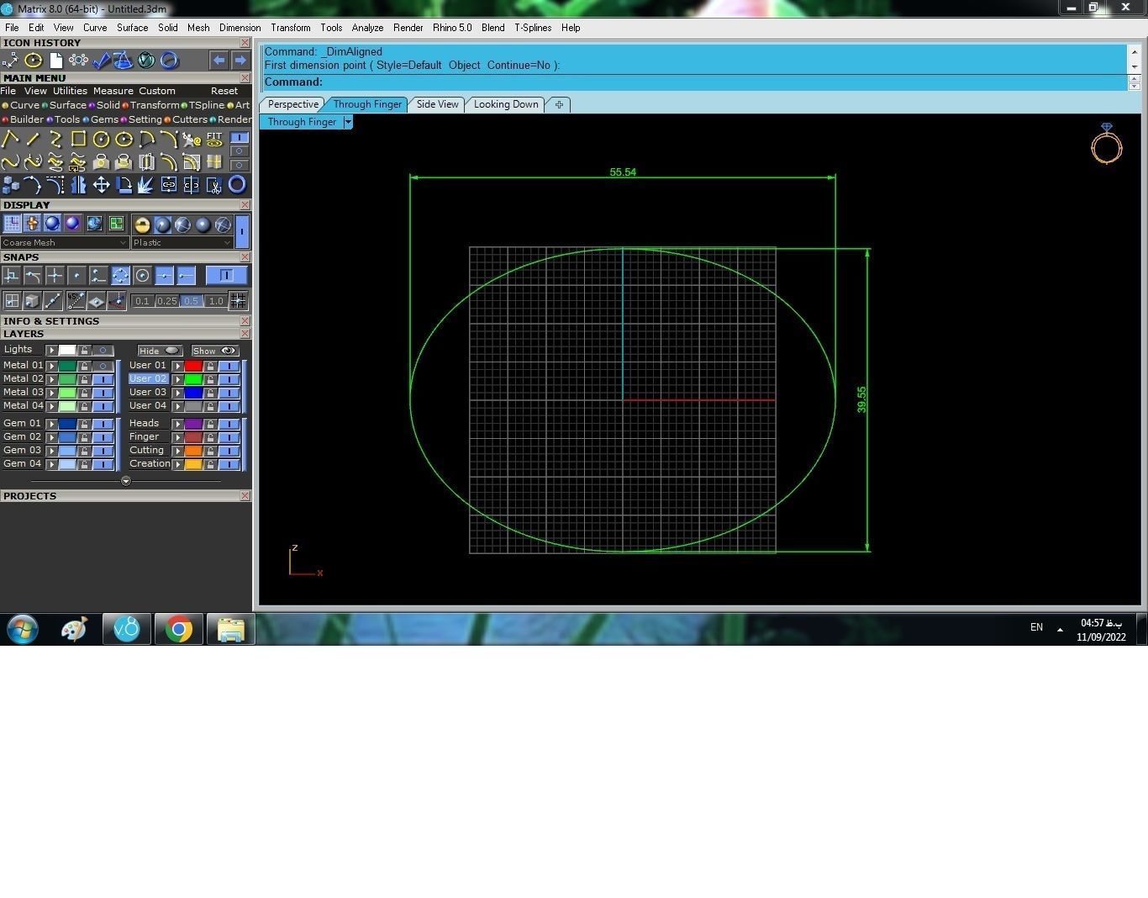Toggle visibility of Metal 02 layer
The height and width of the screenshot is (898, 1148).
point(103,379)
